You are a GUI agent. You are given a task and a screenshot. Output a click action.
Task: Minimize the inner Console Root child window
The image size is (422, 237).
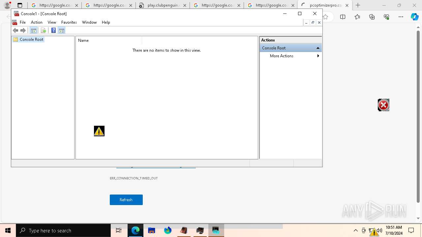pos(306,22)
